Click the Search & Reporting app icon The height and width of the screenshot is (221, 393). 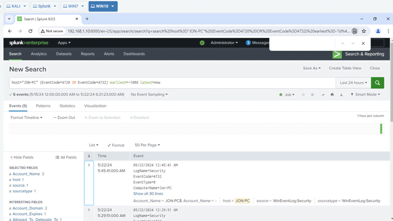tap(337, 54)
